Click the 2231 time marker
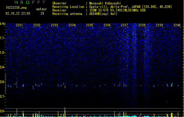The height and width of the screenshot is (117, 184). click(x=19, y=25)
